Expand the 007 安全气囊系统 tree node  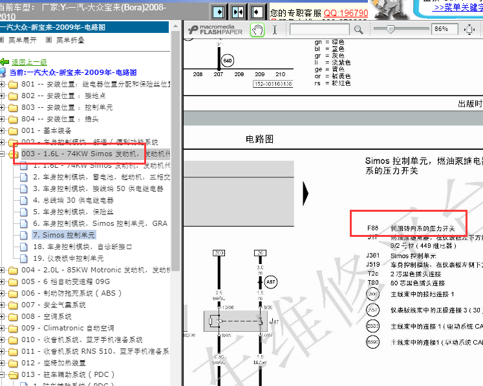pos(2,305)
